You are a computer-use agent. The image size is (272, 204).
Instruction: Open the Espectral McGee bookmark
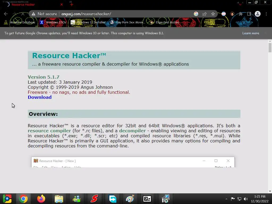[x=165, y=22]
